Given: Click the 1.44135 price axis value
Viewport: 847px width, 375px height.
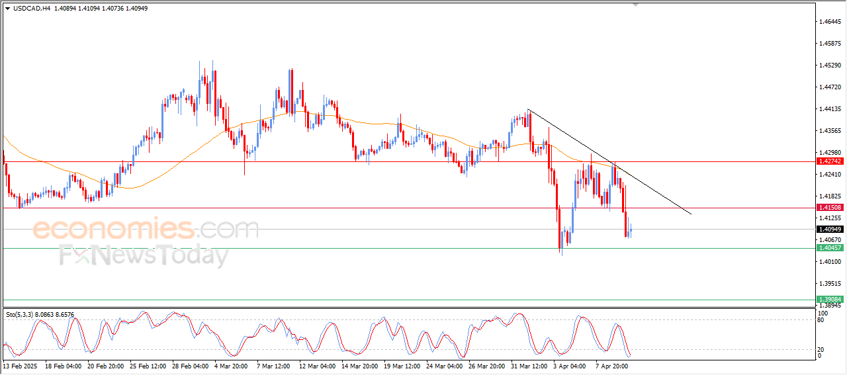Looking at the screenshot, I should pos(830,109).
